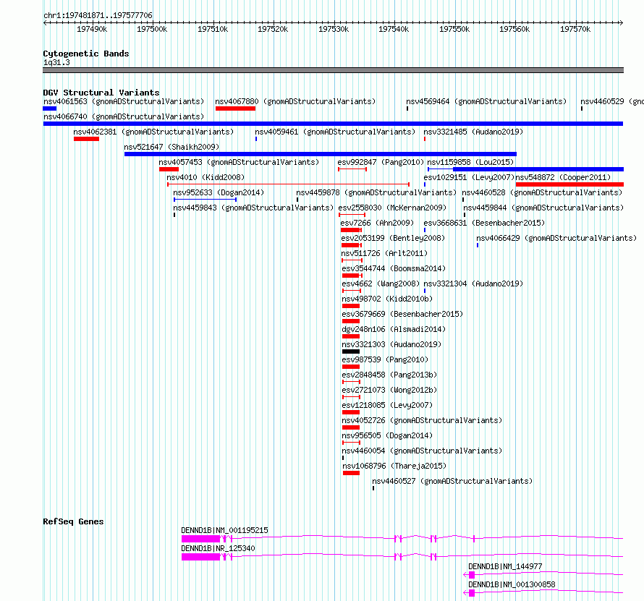The height and width of the screenshot is (601, 644).
Task: Select the black nsv3321303 variant bar
Action: click(351, 351)
